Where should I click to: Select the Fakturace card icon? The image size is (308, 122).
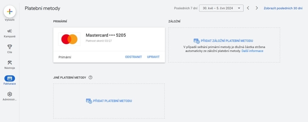click(x=10, y=79)
